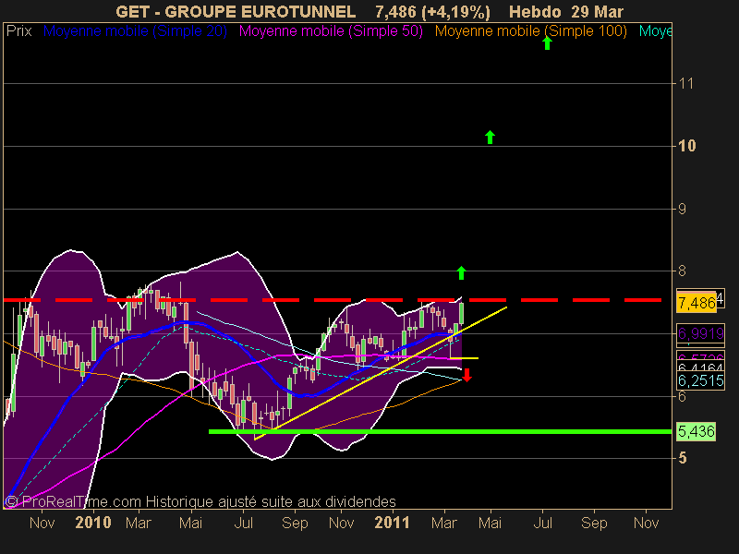
Task: Click the 'Nov' label just before 2011
Action: pos(341,523)
